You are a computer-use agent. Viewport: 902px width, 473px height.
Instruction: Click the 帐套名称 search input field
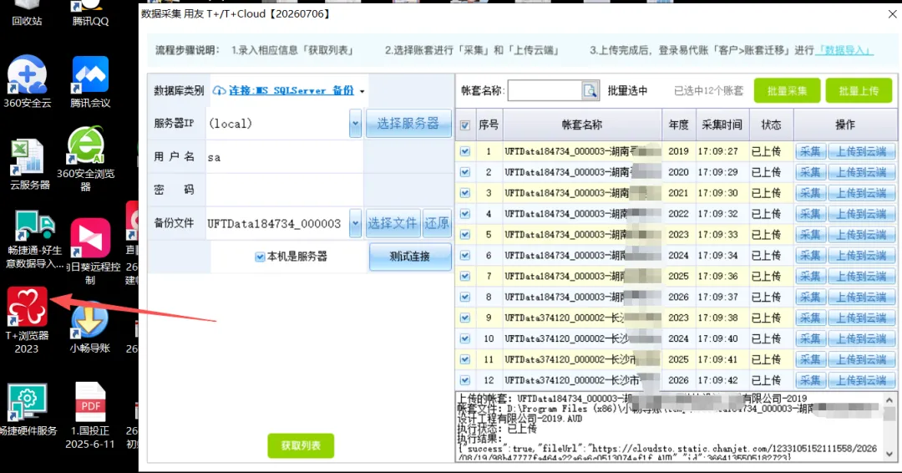(545, 91)
